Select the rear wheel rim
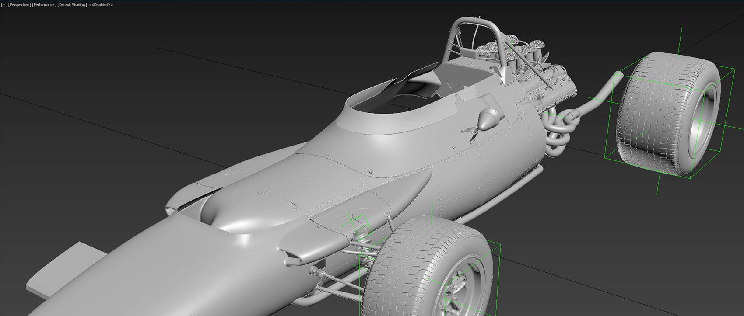This screenshot has width=744, height=316. 702,116
